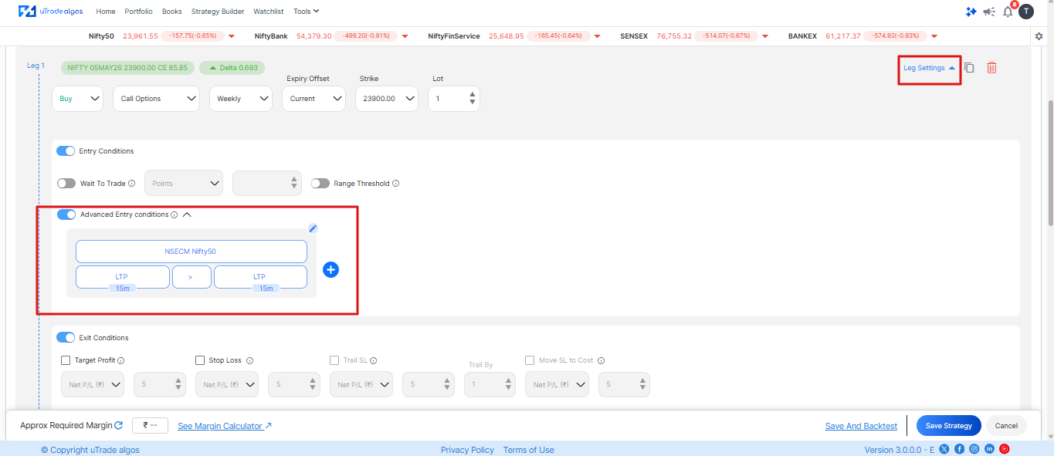Click the greater-than operator box

(x=191, y=277)
